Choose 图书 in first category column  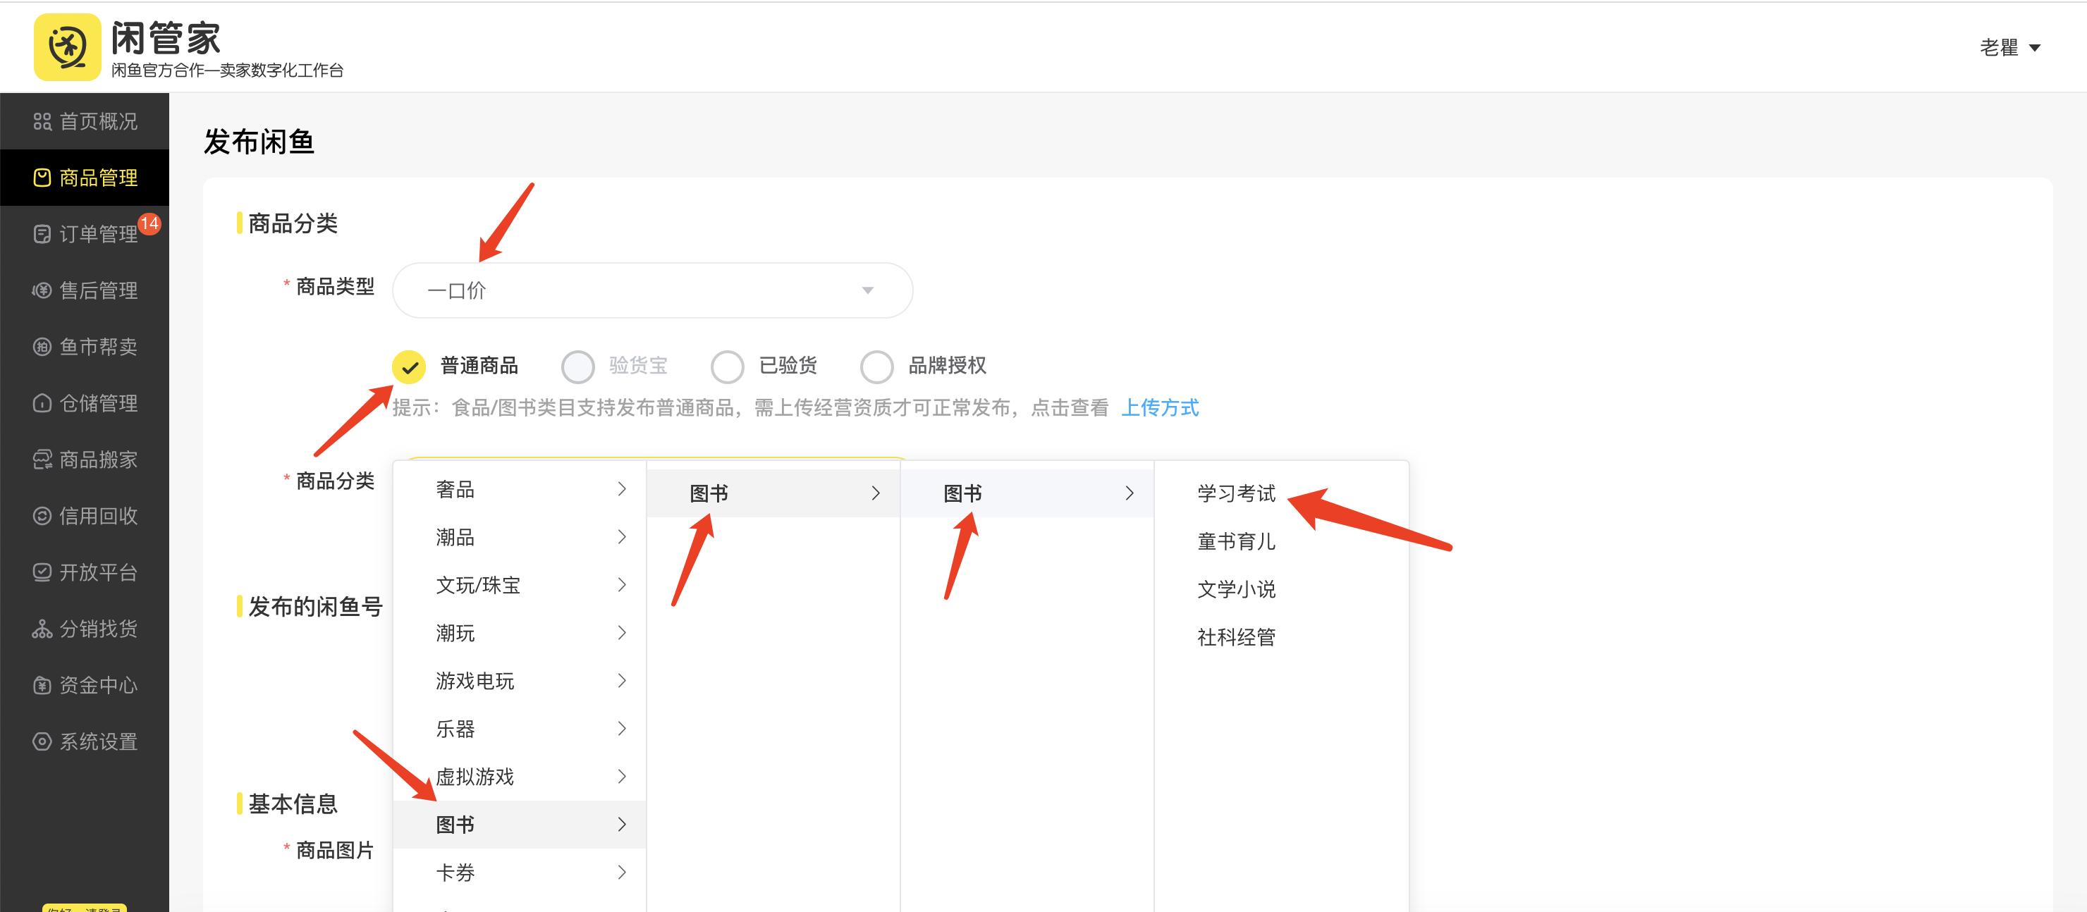520,825
